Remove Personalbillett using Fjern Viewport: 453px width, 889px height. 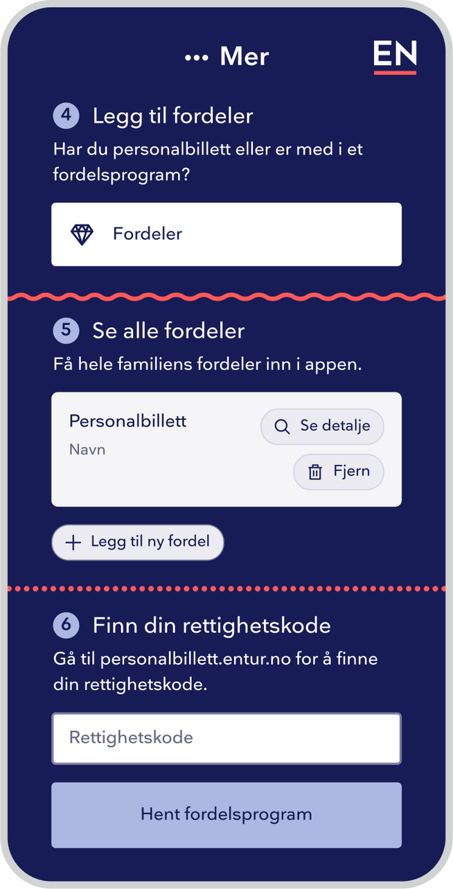pyautogui.click(x=338, y=472)
